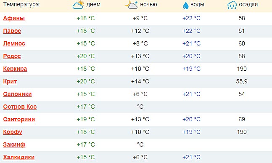Open the Родос weather link
Screen dimensions: 272x163
[x=12, y=56]
